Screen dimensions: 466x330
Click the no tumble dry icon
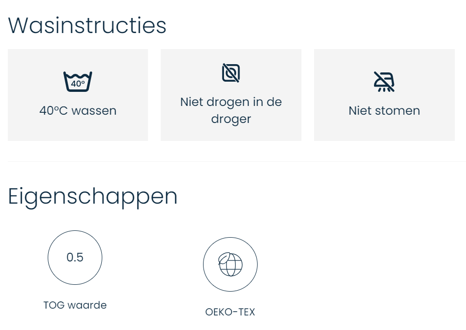(231, 73)
